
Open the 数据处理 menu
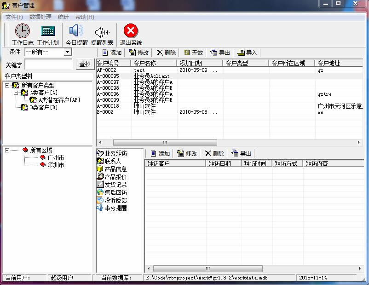(x=40, y=17)
